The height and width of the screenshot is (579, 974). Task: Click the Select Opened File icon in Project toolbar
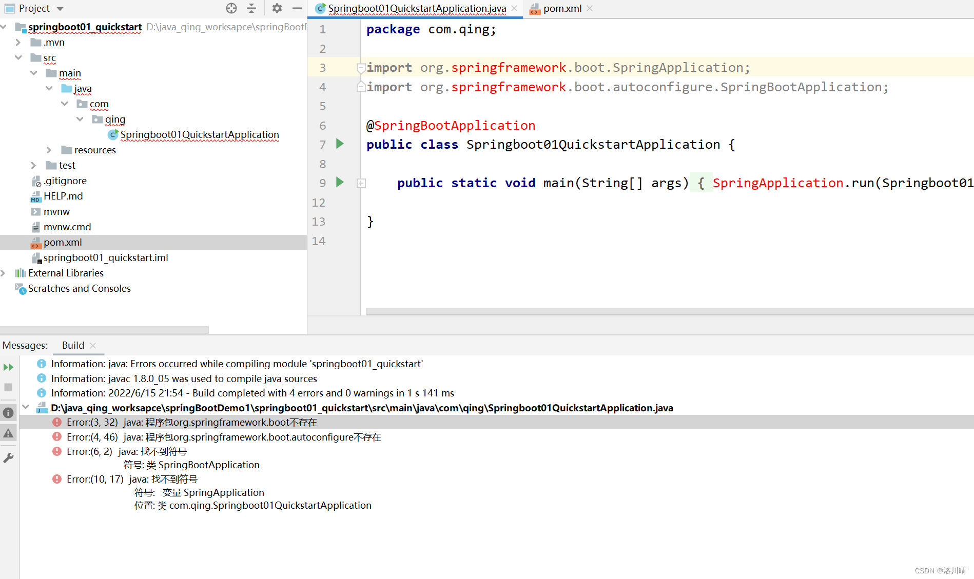click(231, 8)
